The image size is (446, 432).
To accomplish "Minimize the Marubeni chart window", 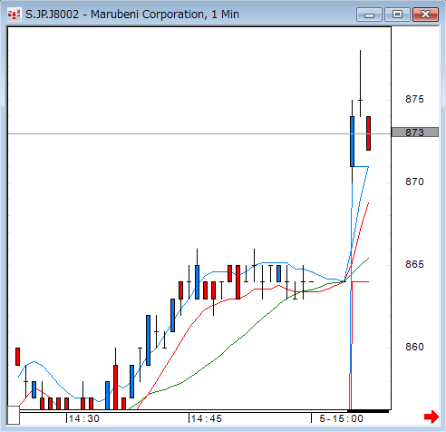I will pyautogui.click(x=369, y=15).
